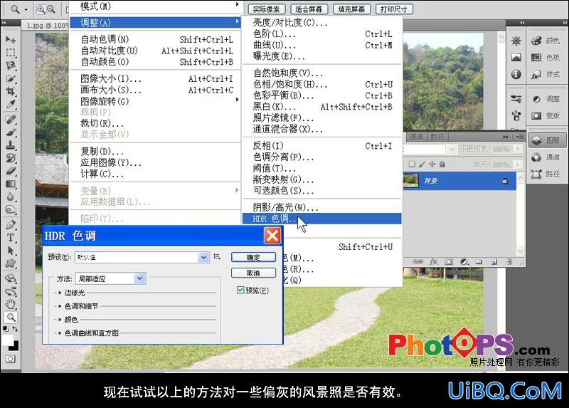Click add layer mask icon
Screen dimensions: 569x408
[449, 261]
